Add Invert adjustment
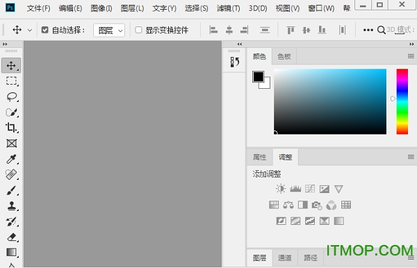Viewport: 417px width, 268px height. [x=281, y=221]
